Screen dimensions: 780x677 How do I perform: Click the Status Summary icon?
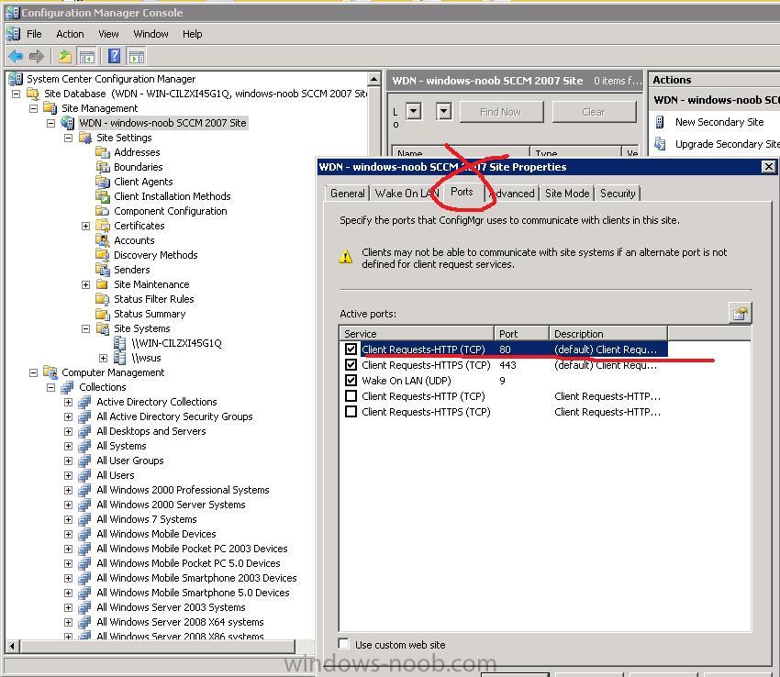point(103,314)
